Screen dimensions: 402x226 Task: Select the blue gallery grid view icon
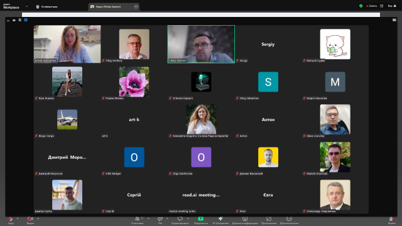26,20
